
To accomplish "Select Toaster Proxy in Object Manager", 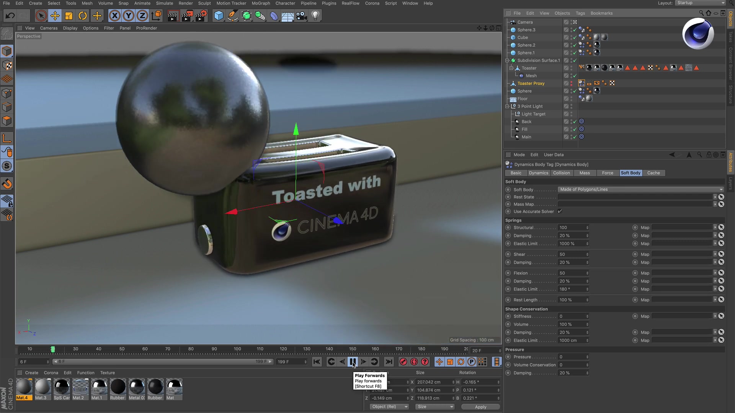I will click(531, 83).
